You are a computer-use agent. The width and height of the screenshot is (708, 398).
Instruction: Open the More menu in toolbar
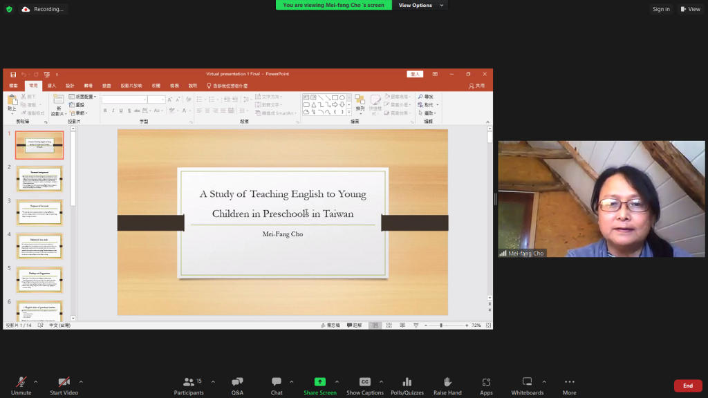[x=569, y=385]
